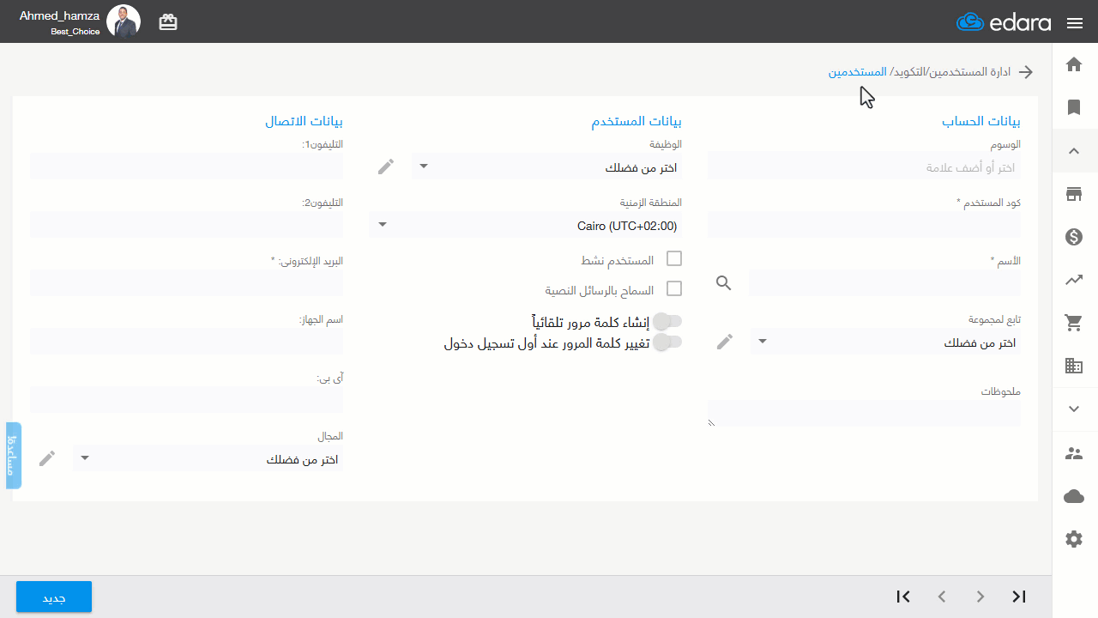Toggle تغيير كلمة المرور عند أول تسجيل دخول switch

click(x=667, y=343)
